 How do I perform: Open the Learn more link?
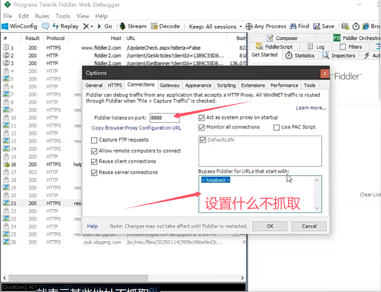(311, 108)
